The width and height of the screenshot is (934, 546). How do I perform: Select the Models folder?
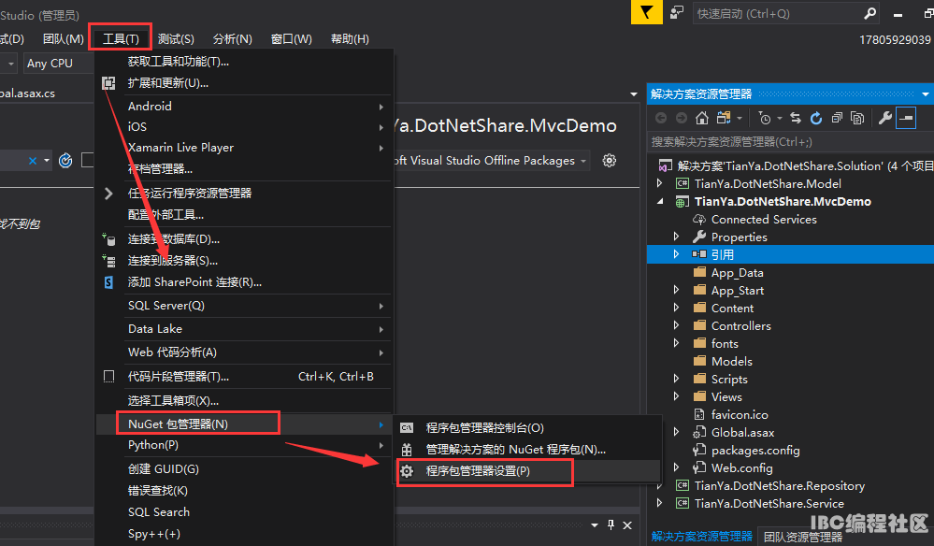tap(731, 362)
